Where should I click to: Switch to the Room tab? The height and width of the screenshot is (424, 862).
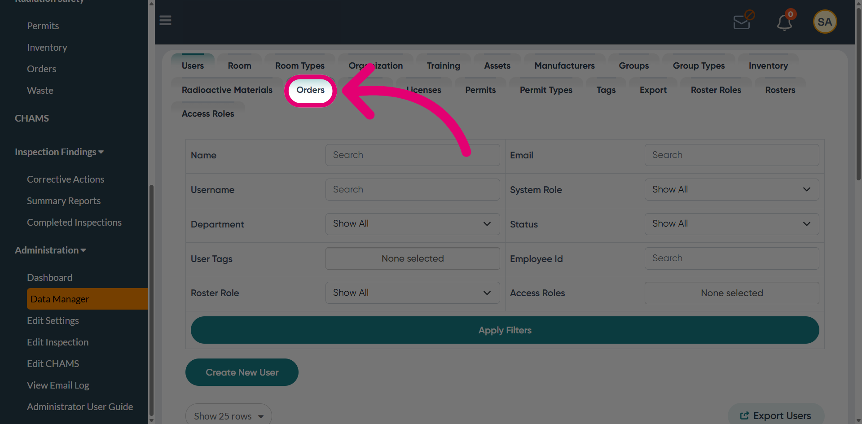coord(239,66)
